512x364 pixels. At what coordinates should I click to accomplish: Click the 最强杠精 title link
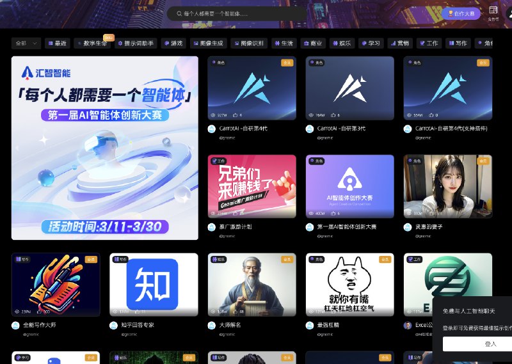[328, 325]
